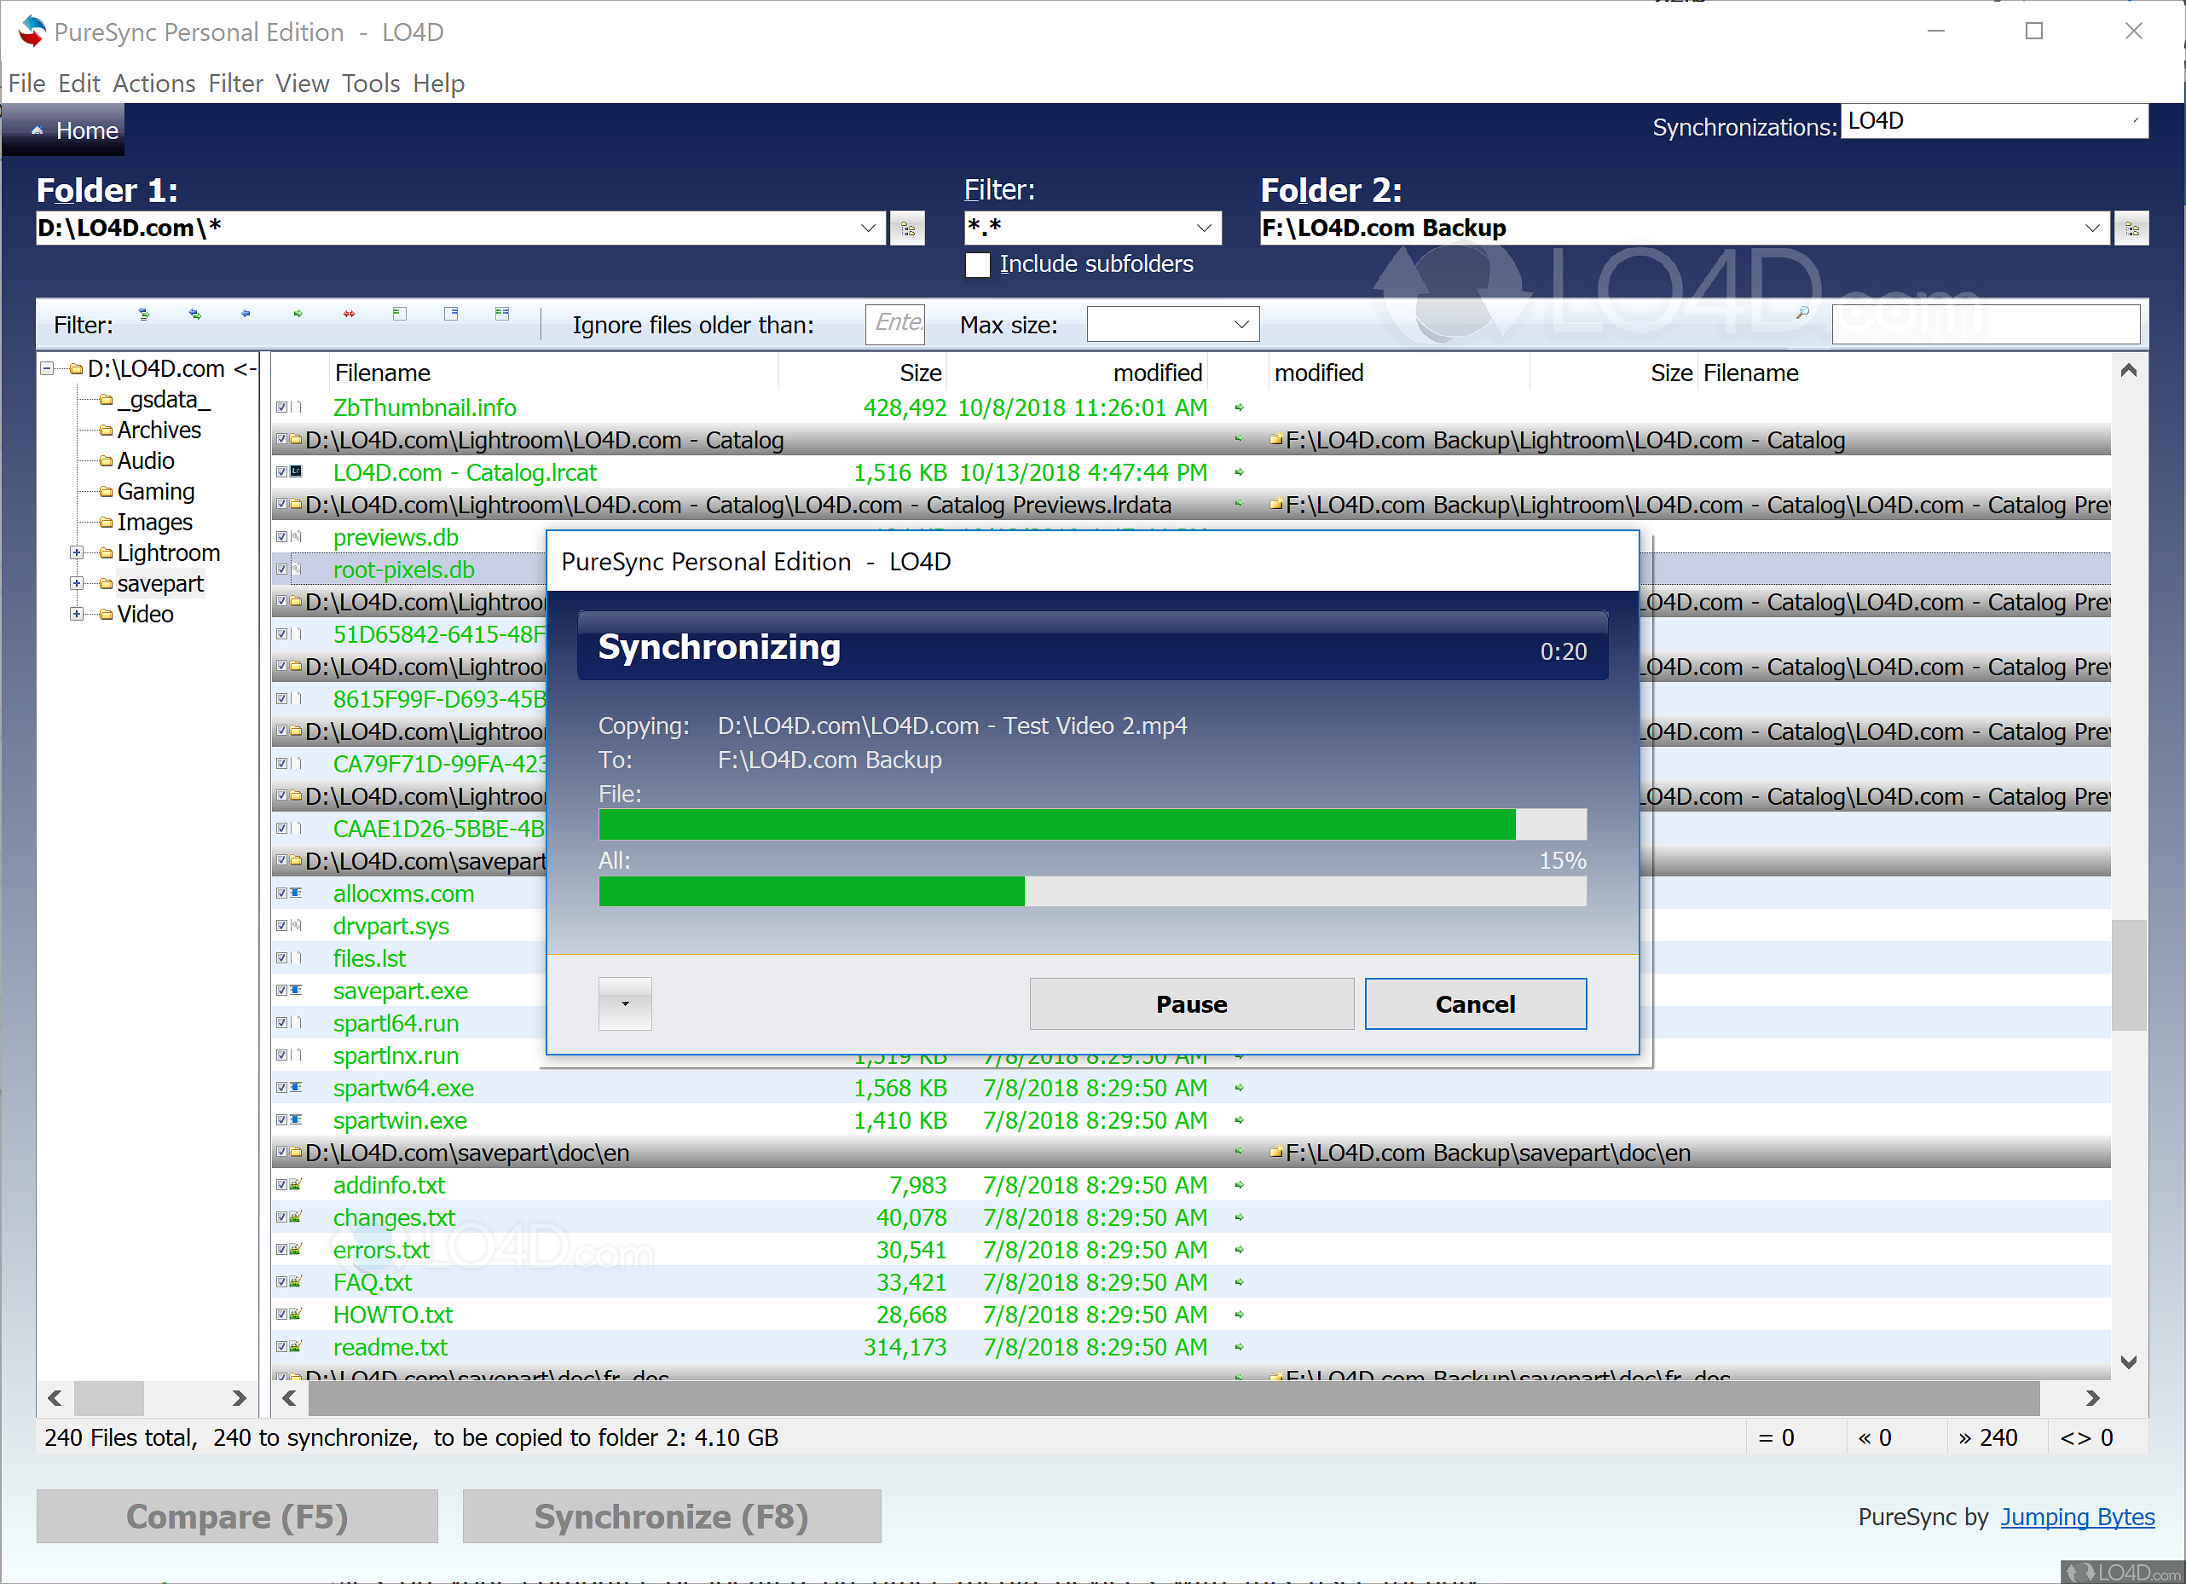Click the Folder 2 browse icon button
Viewport: 2186px width, 1584px height.
click(2131, 229)
